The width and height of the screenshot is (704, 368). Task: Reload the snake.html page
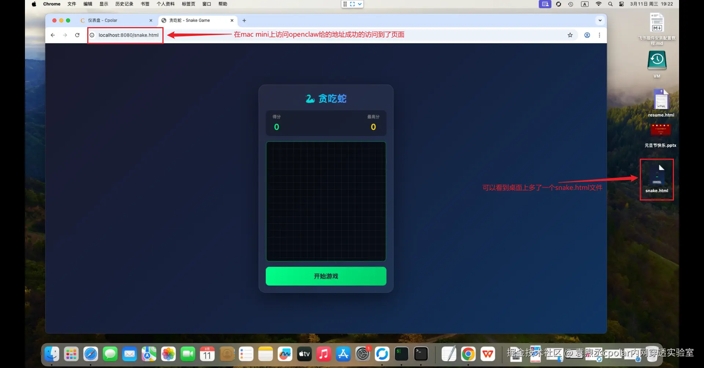[77, 35]
